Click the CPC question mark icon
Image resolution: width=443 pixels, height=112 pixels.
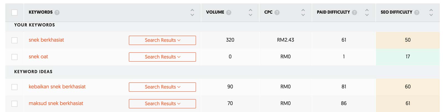[x=277, y=12]
